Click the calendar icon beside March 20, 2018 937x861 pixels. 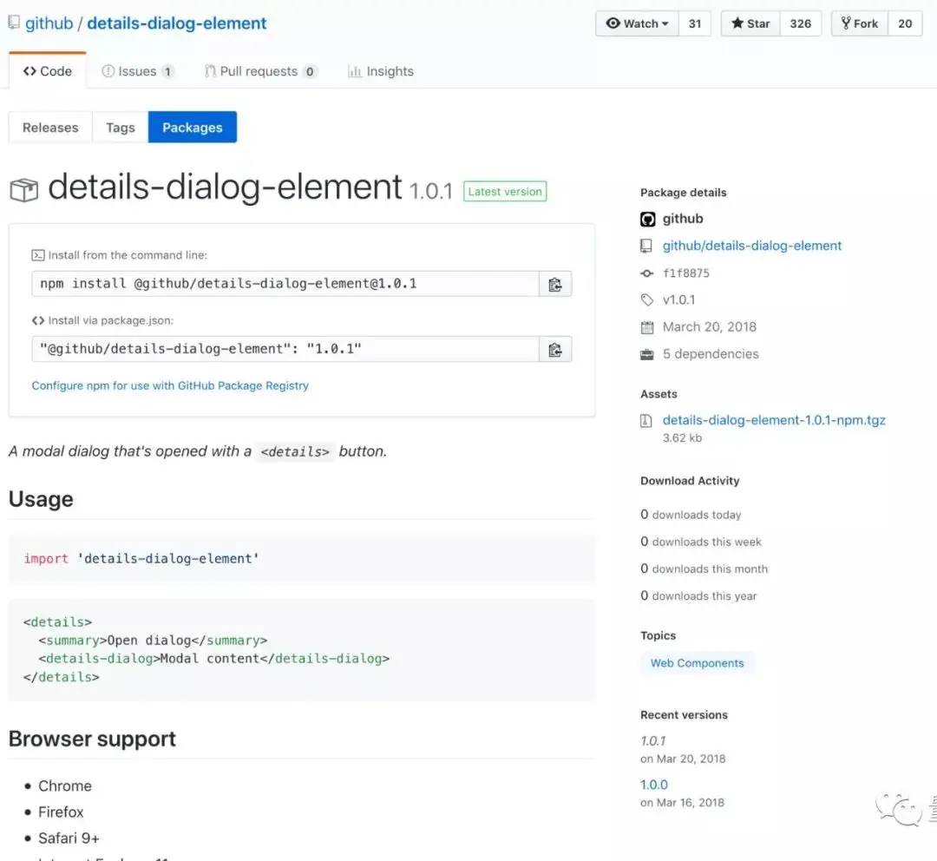(647, 327)
